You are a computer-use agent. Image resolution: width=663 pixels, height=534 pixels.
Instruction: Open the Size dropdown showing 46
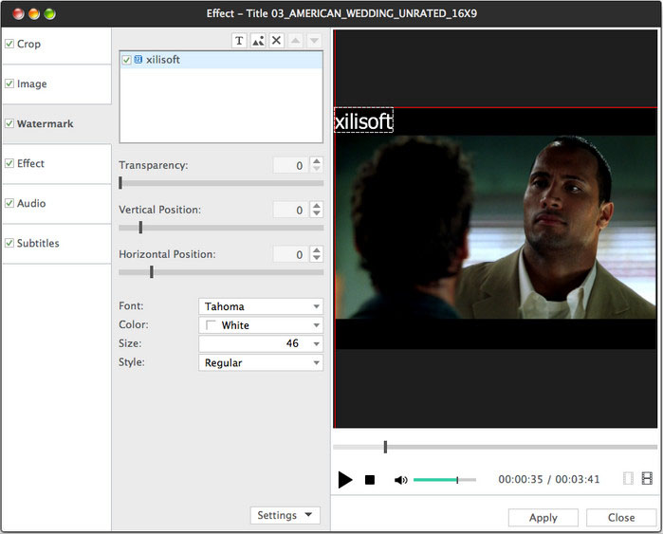(x=261, y=343)
